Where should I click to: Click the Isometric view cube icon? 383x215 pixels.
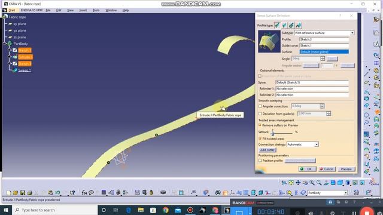click(340, 183)
